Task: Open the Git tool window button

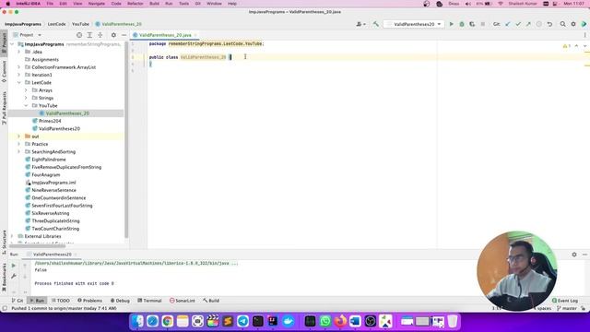Action: click(x=18, y=301)
